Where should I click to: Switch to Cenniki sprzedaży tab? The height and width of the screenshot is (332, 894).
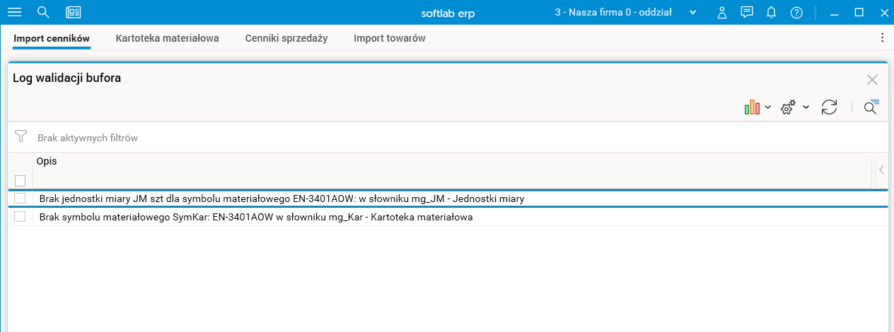[x=286, y=38]
